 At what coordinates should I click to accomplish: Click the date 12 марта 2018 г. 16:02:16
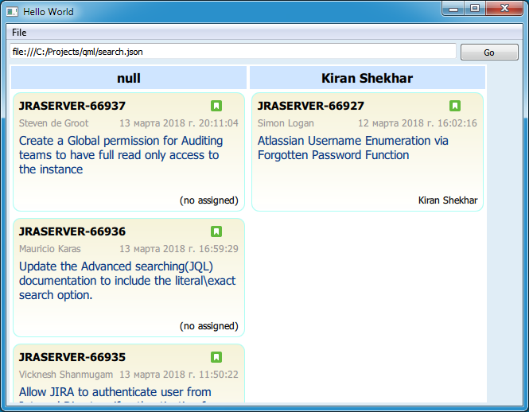(418, 123)
